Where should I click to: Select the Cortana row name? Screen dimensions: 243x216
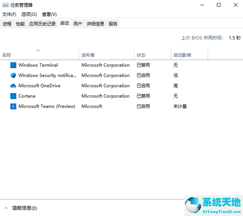[27, 96]
